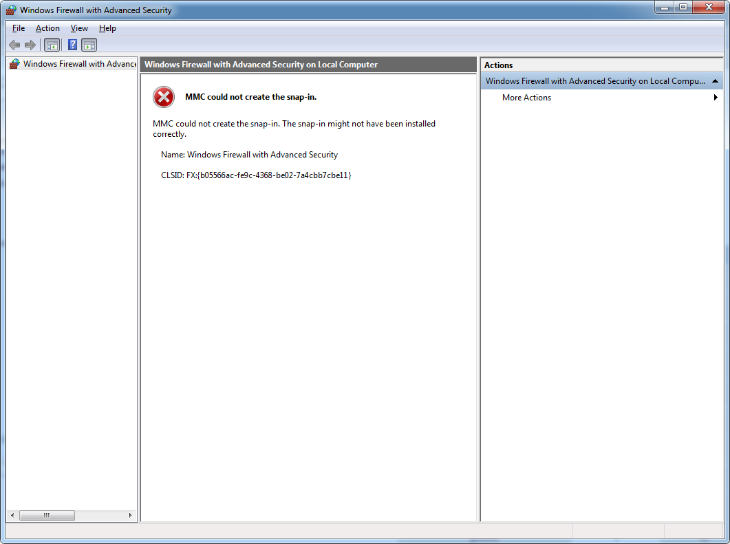The height and width of the screenshot is (544, 730).
Task: Minimize the Windows Firewall window
Action: click(665, 7)
